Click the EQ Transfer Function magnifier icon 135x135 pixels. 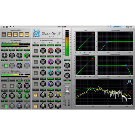(130, 82)
